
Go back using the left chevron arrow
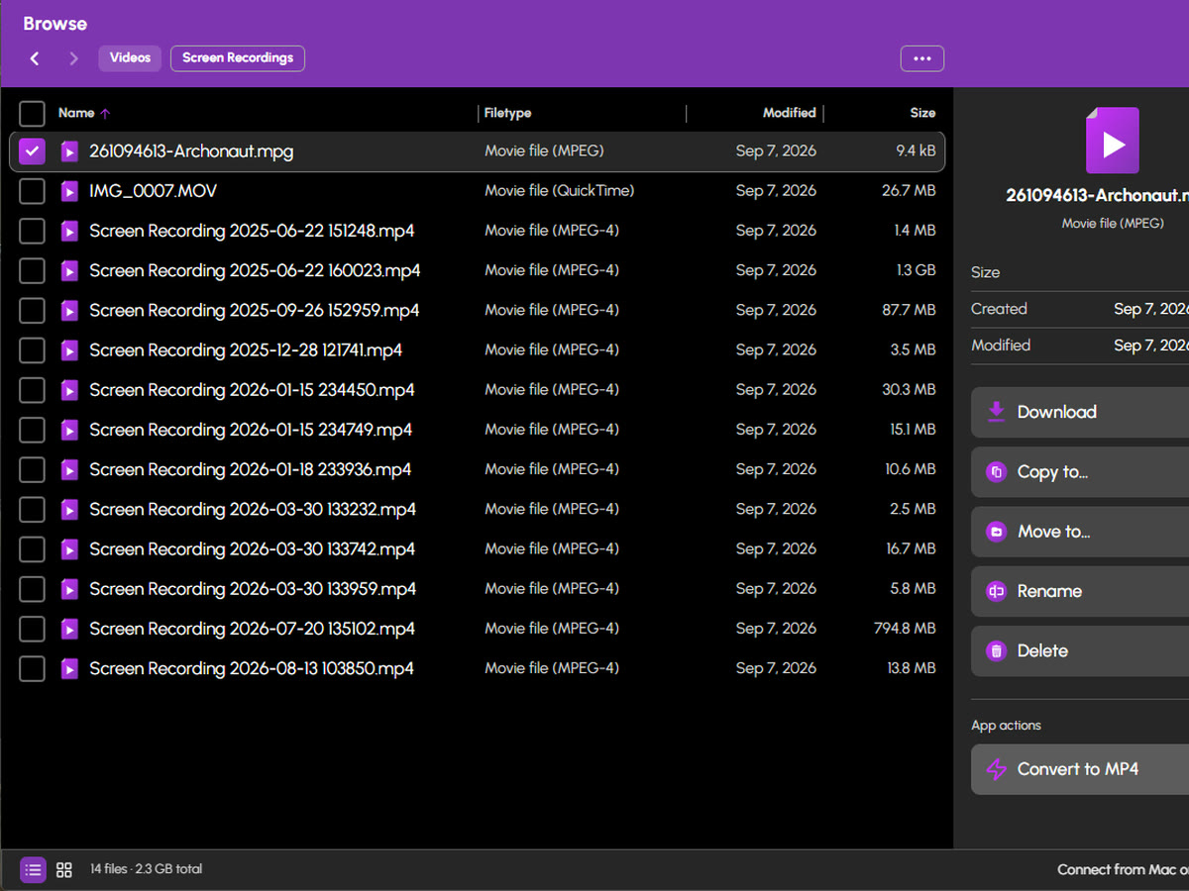click(x=35, y=58)
